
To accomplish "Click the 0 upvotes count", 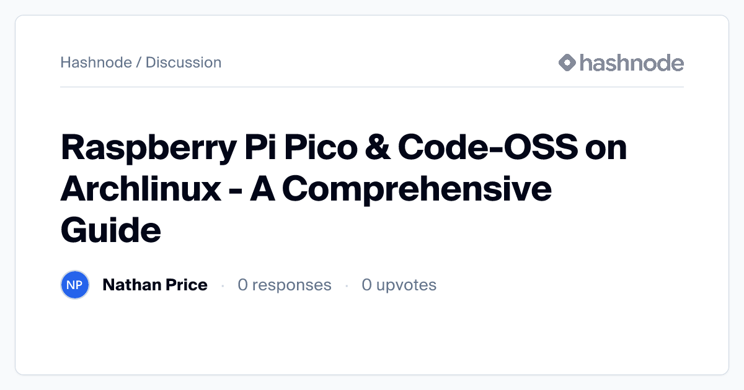I will coord(399,285).
